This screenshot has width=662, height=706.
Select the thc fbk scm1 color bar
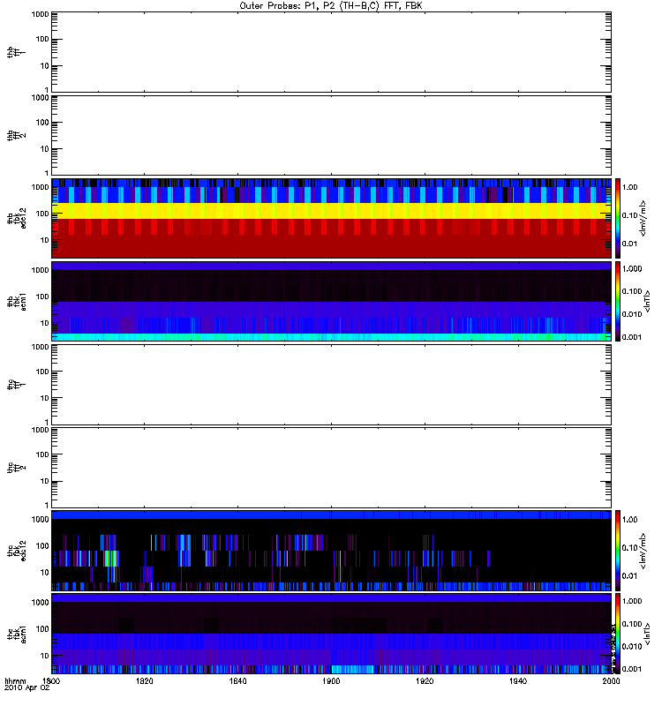pos(618,634)
